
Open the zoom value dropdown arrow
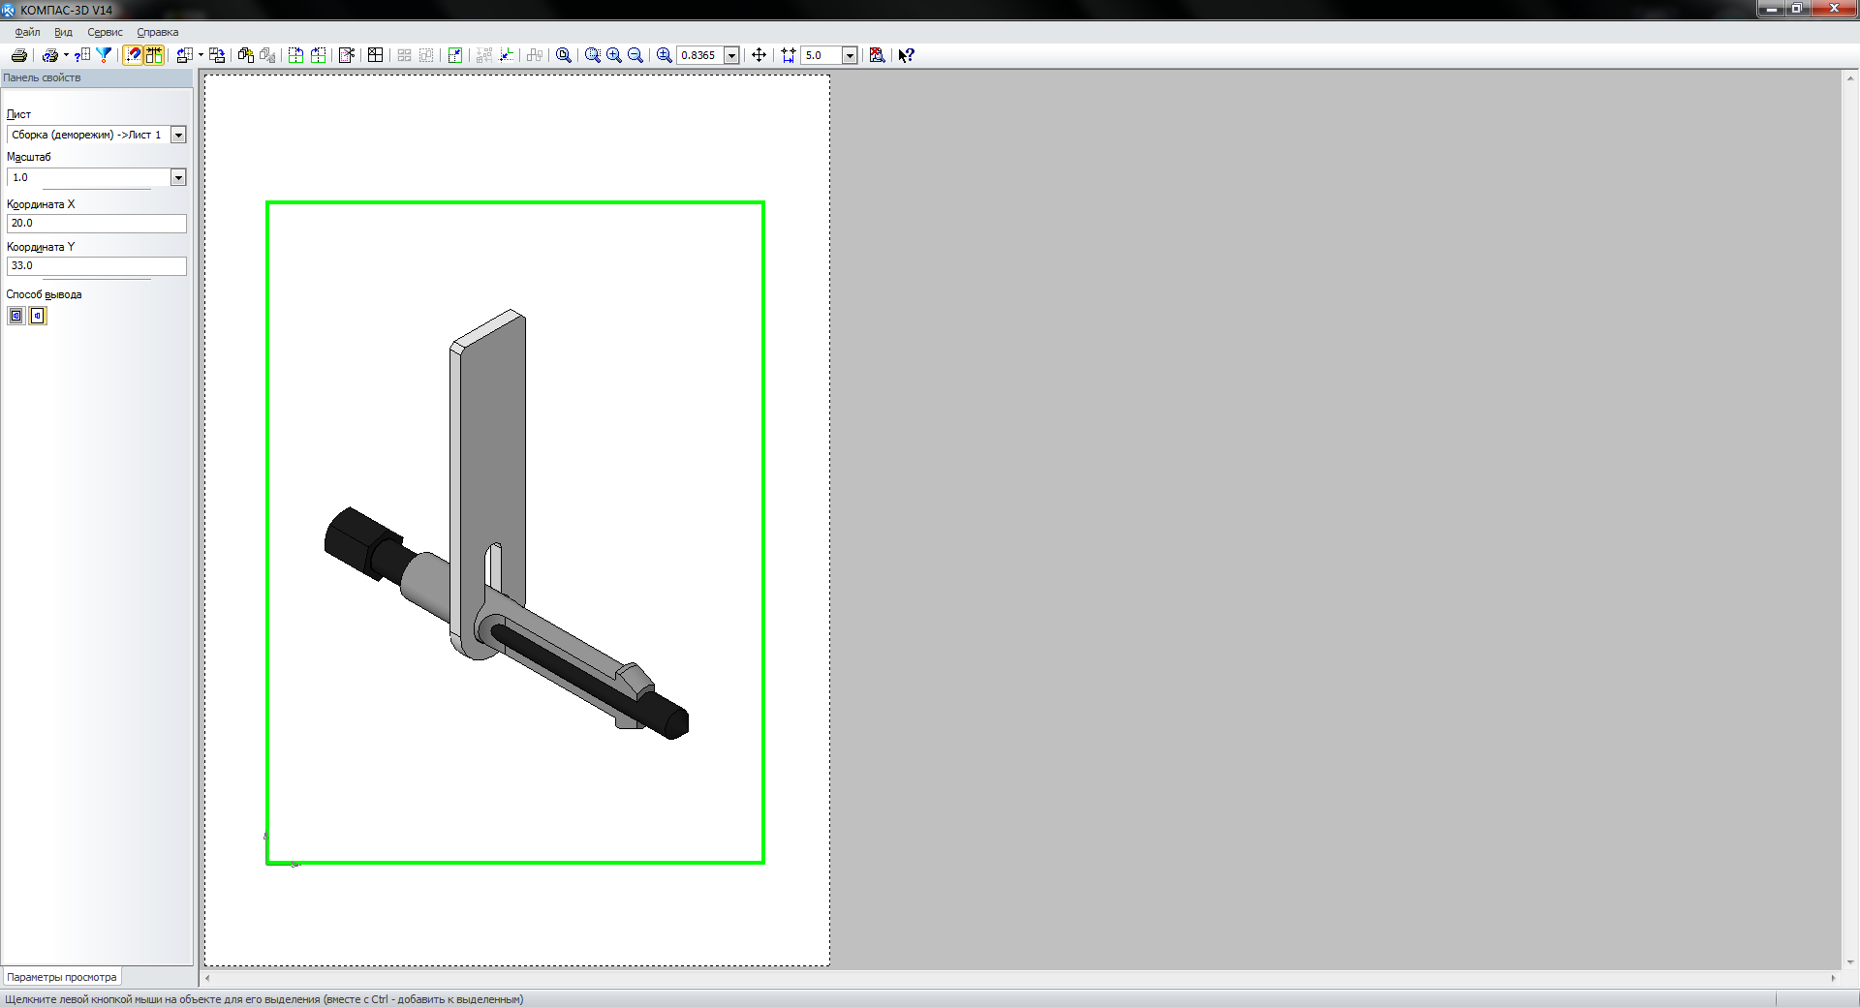click(x=732, y=55)
